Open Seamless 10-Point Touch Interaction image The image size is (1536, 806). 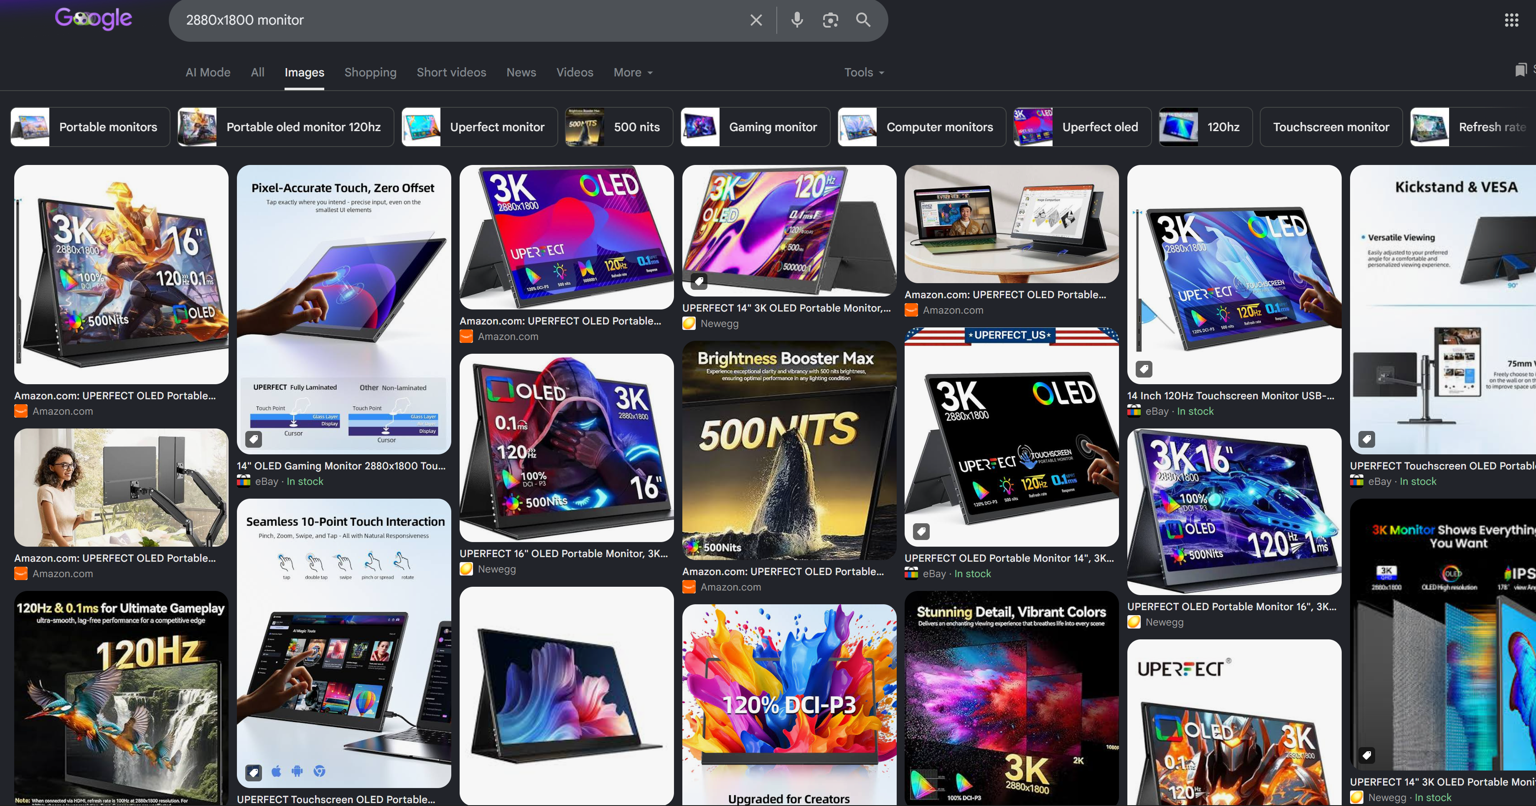point(343,644)
